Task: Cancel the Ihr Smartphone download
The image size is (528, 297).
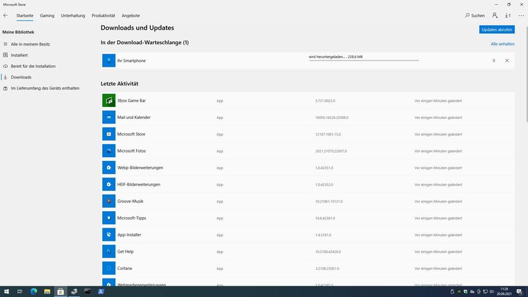Action: click(507, 61)
